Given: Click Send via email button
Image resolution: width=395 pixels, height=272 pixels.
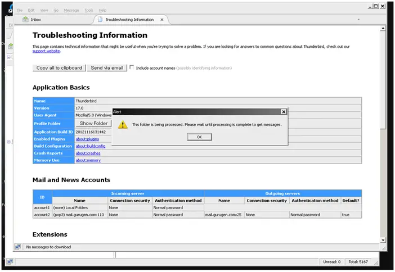Looking at the screenshot, I should [107, 68].
